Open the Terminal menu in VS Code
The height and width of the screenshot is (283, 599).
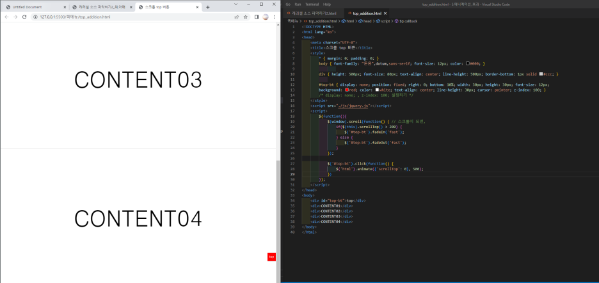312,4
